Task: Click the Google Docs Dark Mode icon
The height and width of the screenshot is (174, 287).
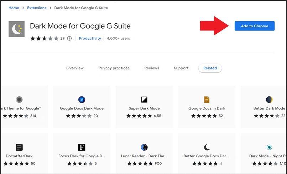Action: (x=82, y=100)
